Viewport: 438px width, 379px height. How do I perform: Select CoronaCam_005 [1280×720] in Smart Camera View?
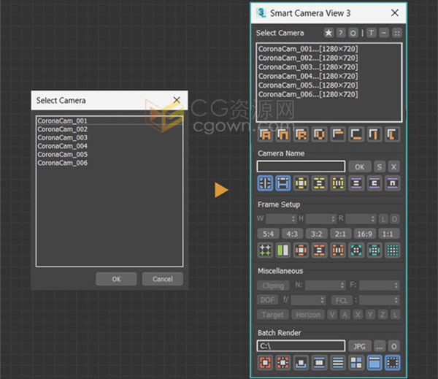(307, 85)
